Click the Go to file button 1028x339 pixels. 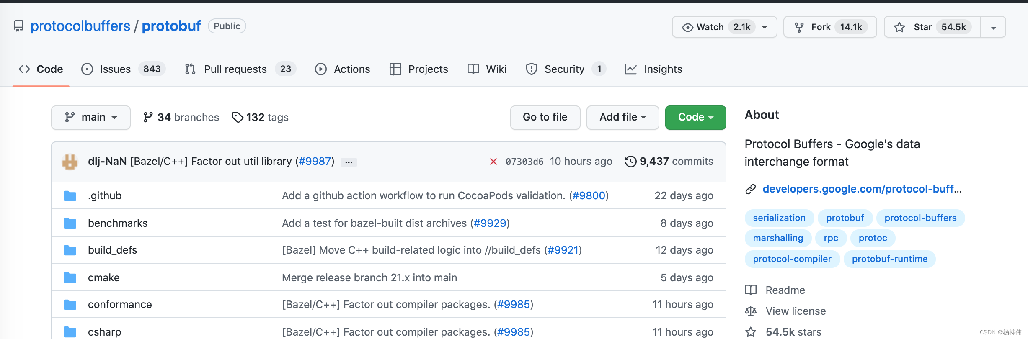click(x=545, y=118)
